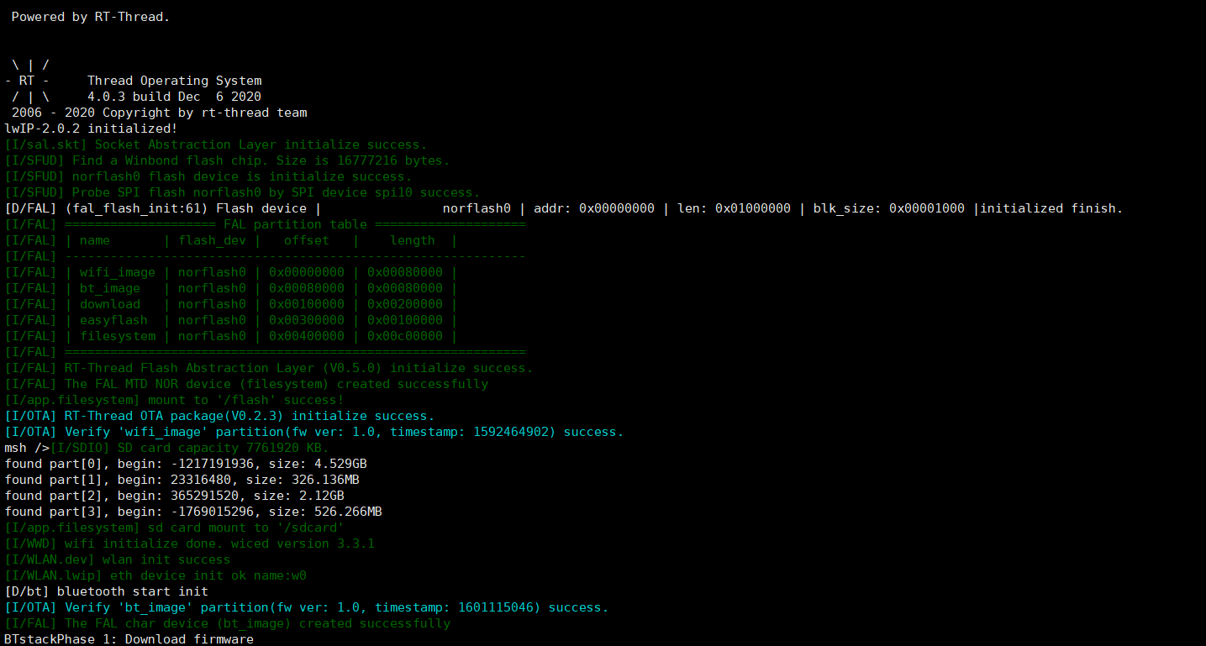The width and height of the screenshot is (1206, 646).
Task: Click the 'filesystem' row in the partition table
Action: [x=231, y=336]
